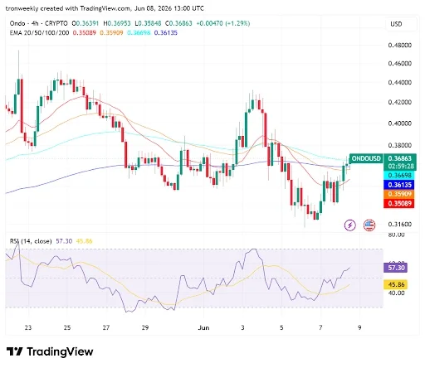Click the Ondo 4h CRYPTO symbol title
The height and width of the screenshot is (368, 425).
pos(38,23)
